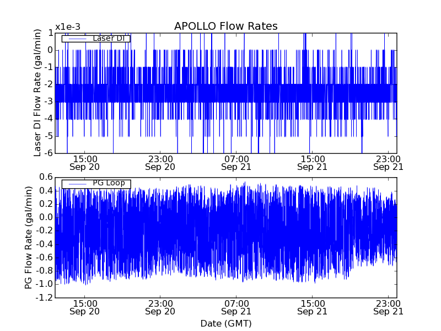Viewport: 441px width, 331px height.
Task: Click the Laser DI Flow Rate axis label
Action: (x=37, y=93)
